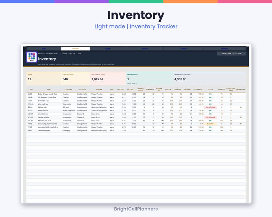
Task: Open the Home navigation tab
Action: click(44, 49)
